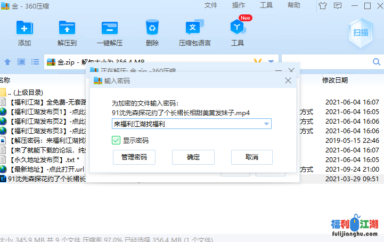
Task: Open the 文件 (File) menu
Action: [211, 5]
